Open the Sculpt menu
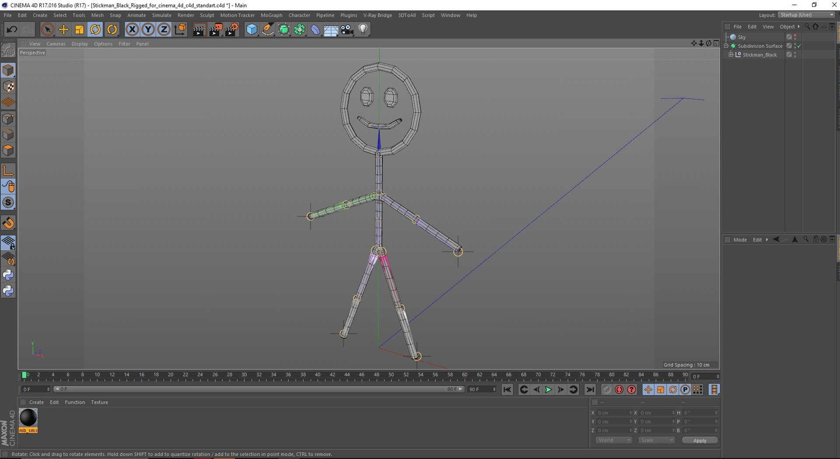This screenshot has height=459, width=840. point(207,15)
